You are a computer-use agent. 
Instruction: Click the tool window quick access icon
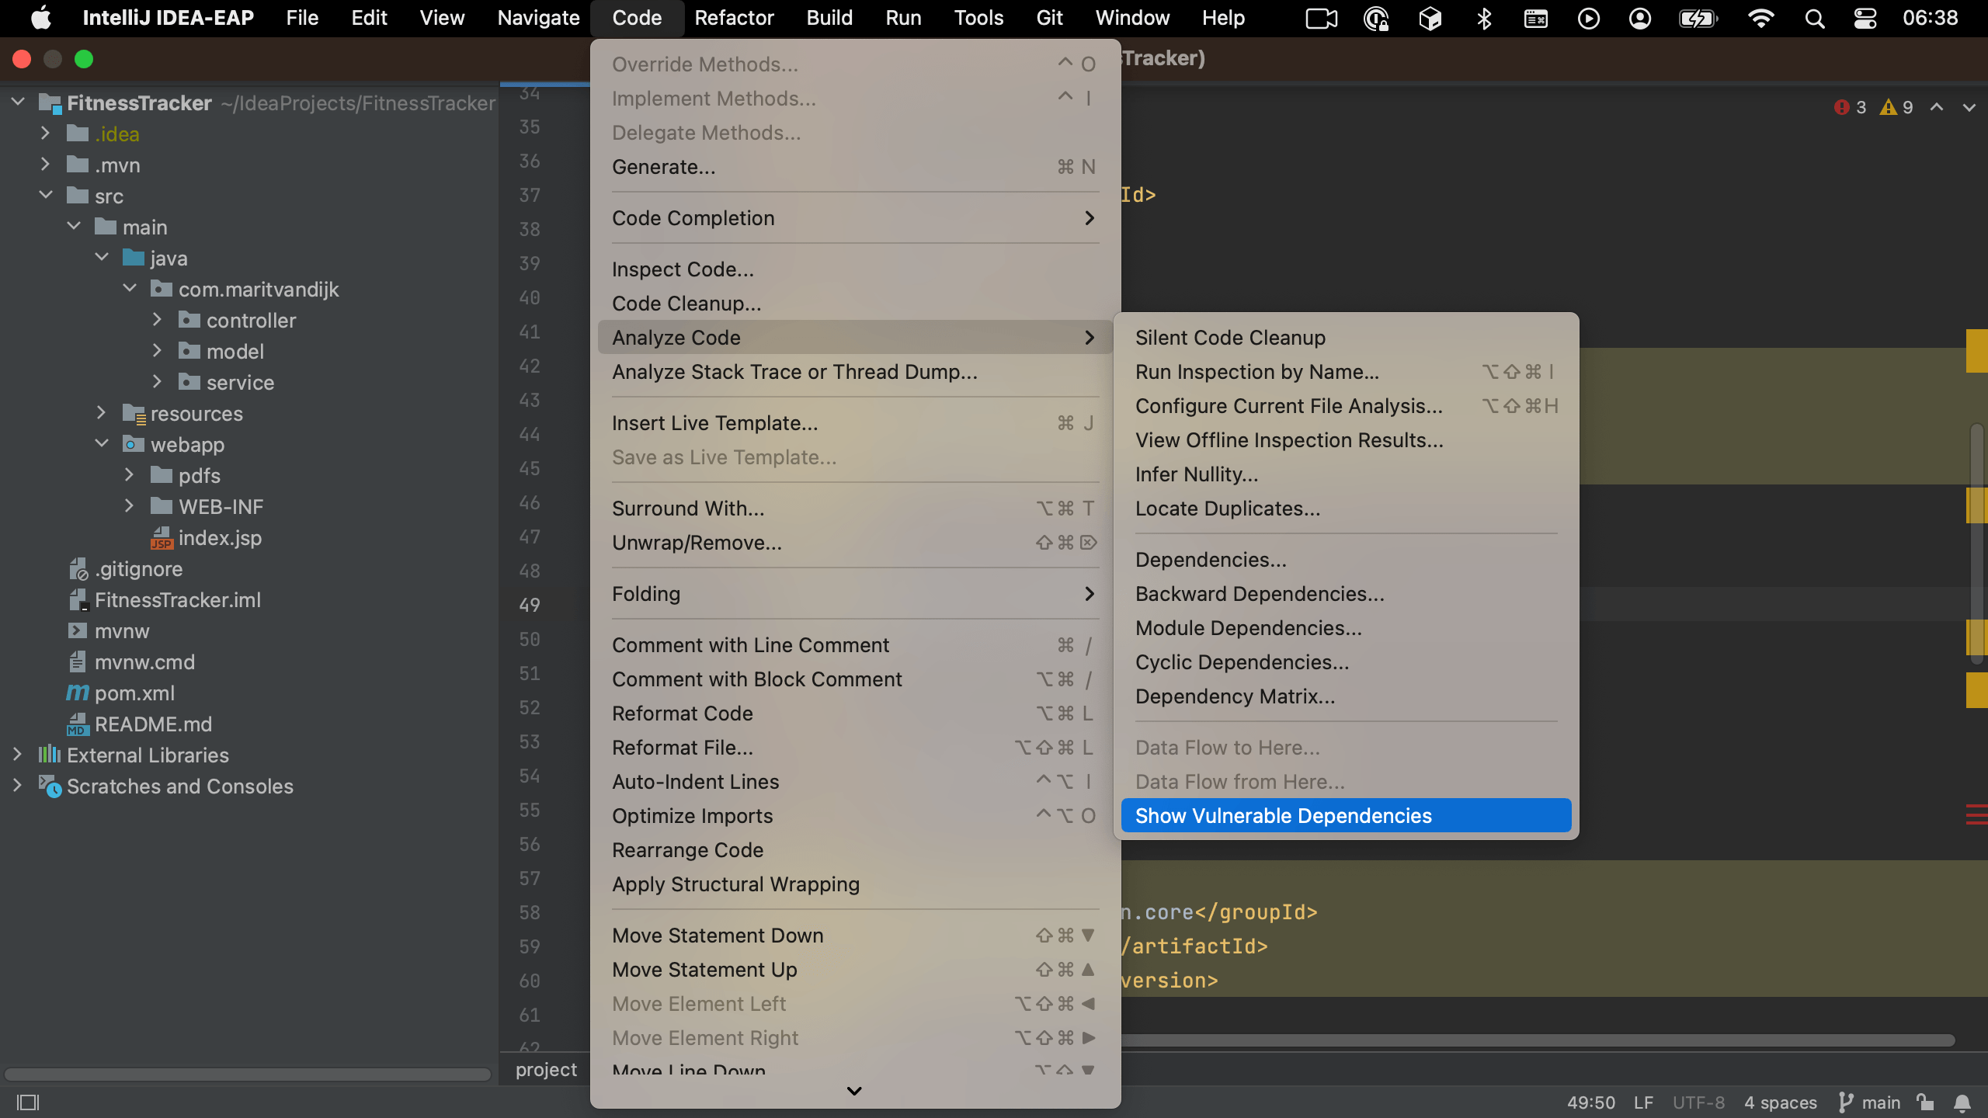click(28, 1102)
